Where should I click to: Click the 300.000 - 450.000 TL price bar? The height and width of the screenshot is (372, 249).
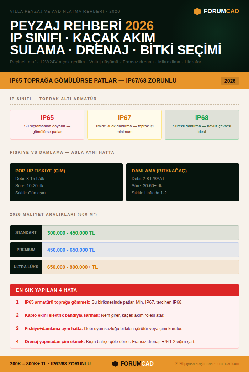tap(141, 233)
